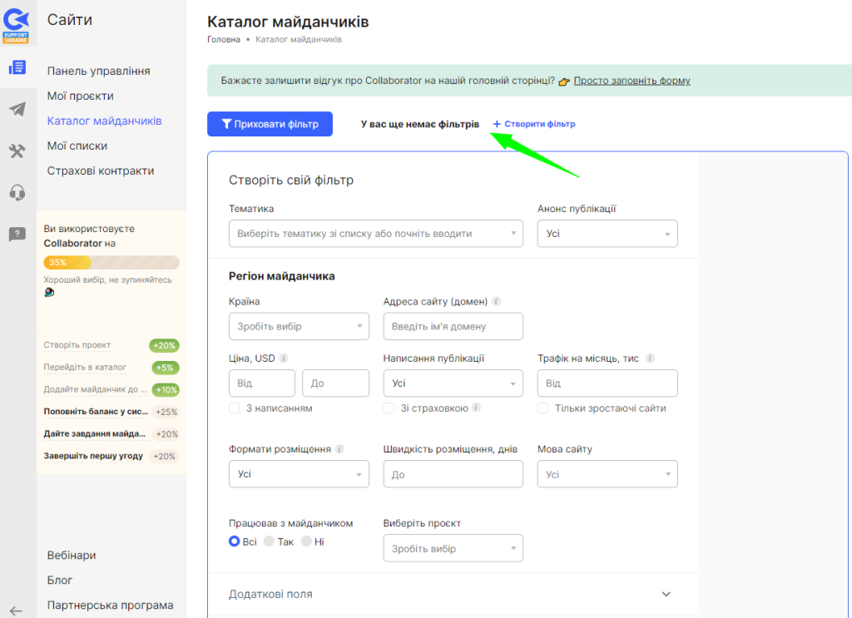Select the list icon in left rail
This screenshot has height=618, width=852.
(x=17, y=68)
